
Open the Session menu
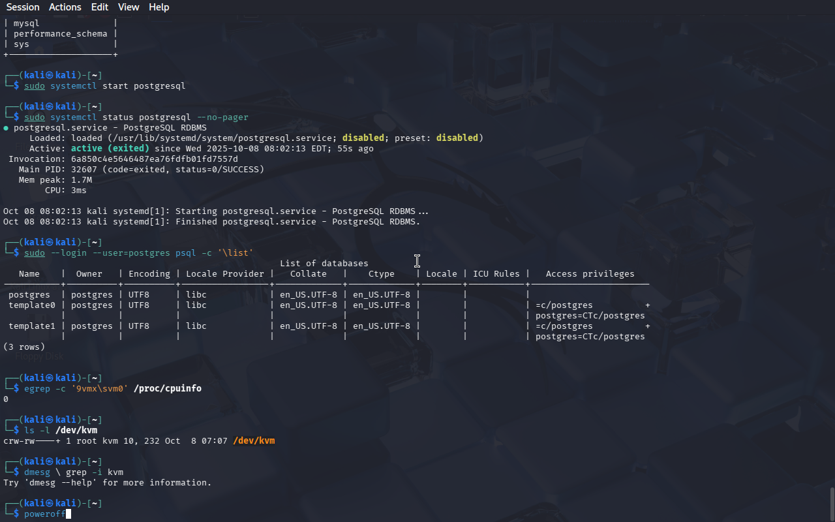coord(23,7)
